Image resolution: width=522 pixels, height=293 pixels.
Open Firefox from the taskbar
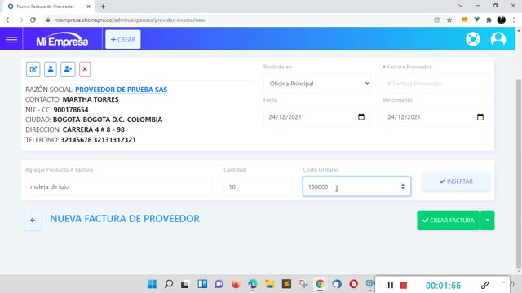tap(236, 284)
